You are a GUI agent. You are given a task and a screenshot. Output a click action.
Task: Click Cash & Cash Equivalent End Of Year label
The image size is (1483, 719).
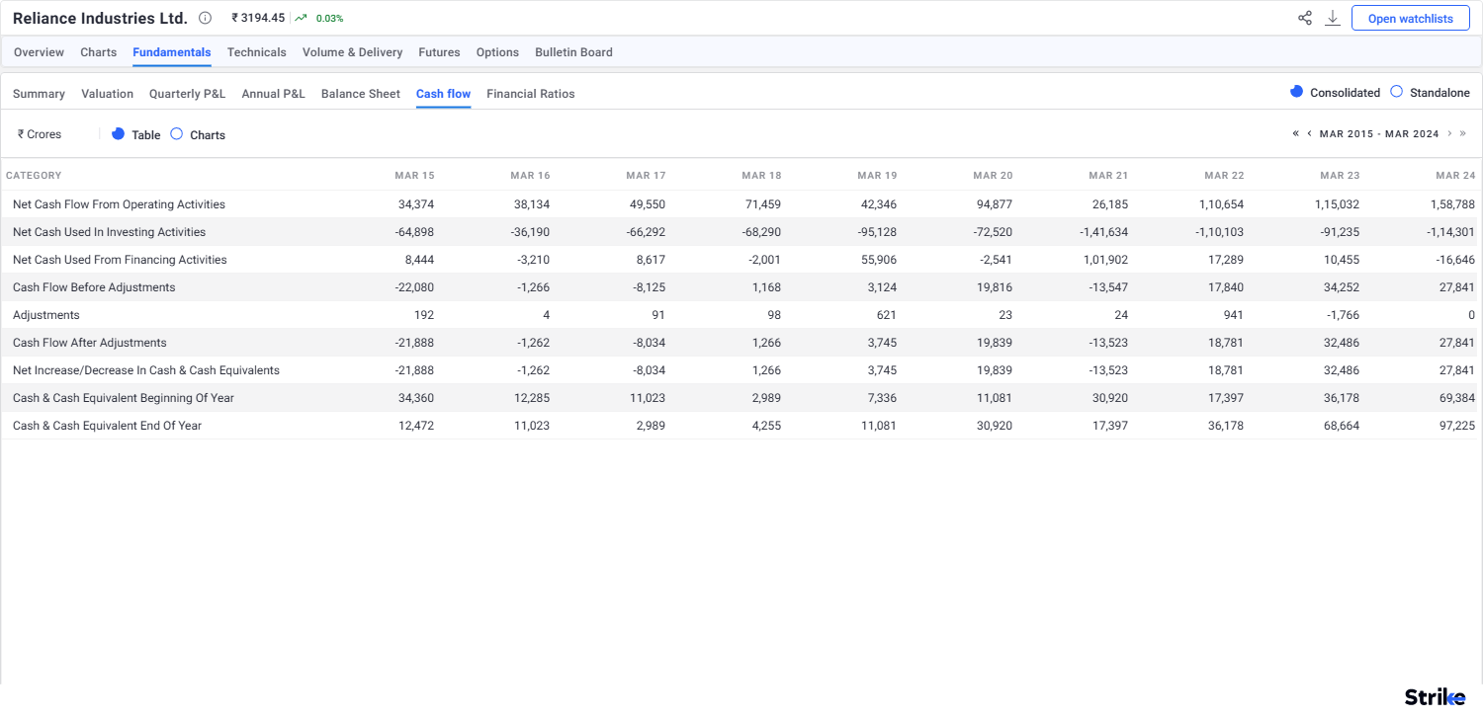click(107, 426)
